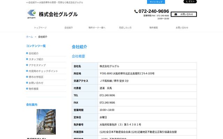Viewport: 223px width, 139px height.
Task: Click the bullet icon beside アクセスマップ
Action: click(x=27, y=65)
